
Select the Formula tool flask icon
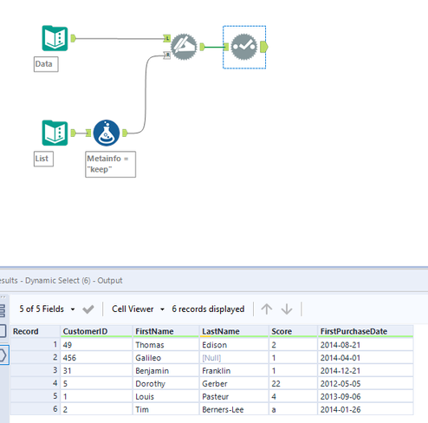point(107,133)
